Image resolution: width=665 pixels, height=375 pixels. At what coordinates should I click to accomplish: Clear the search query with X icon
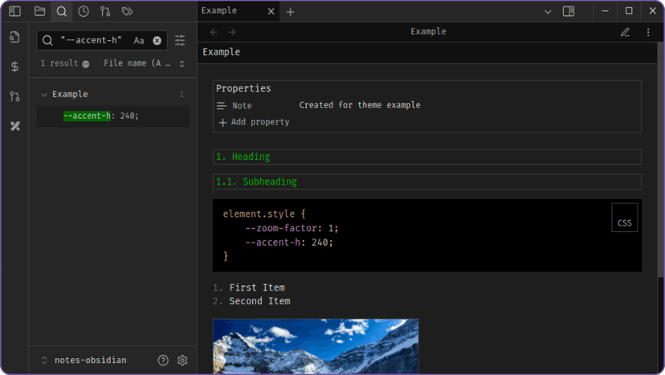pyautogui.click(x=157, y=41)
